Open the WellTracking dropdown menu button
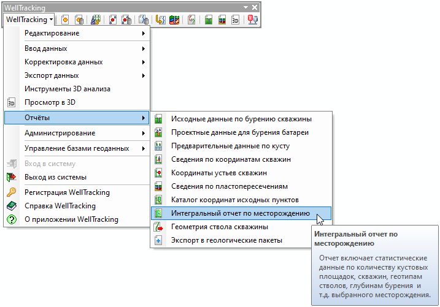Screen dimensions: 440x307 tap(29, 20)
